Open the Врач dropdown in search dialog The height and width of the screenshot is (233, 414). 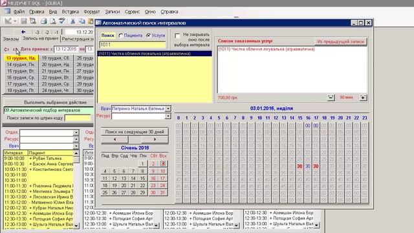(x=168, y=109)
